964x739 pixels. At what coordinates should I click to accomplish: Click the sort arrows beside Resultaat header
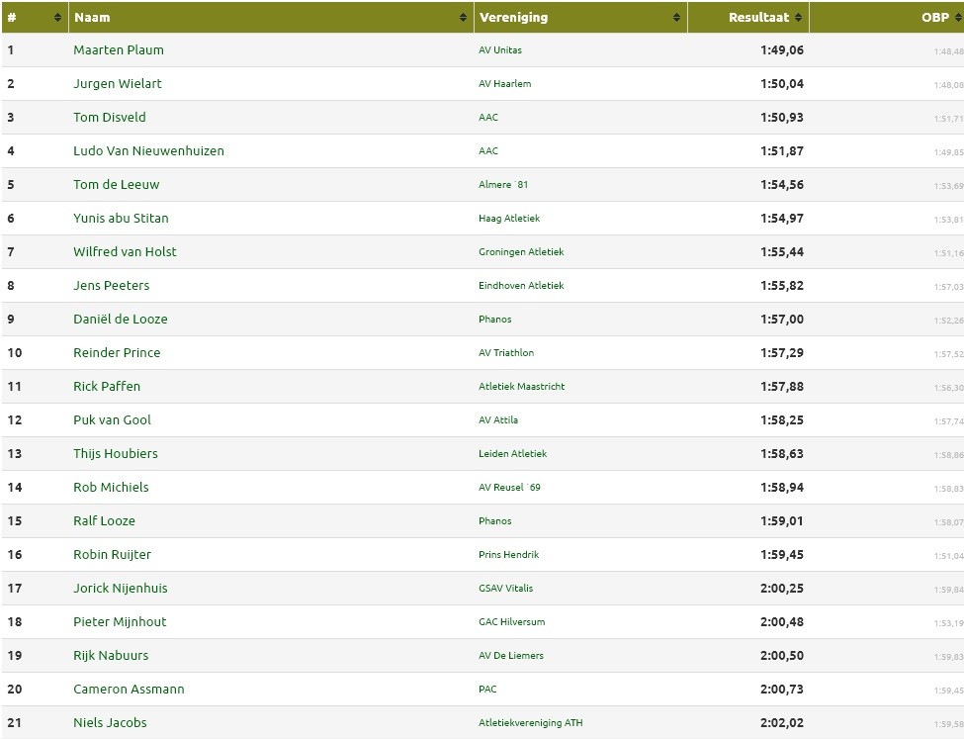point(799,18)
